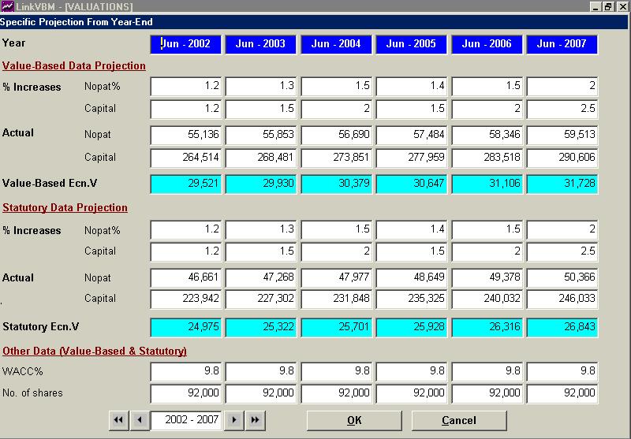
Task: Click Value-Based Nopat value 58,346
Action: coord(487,135)
